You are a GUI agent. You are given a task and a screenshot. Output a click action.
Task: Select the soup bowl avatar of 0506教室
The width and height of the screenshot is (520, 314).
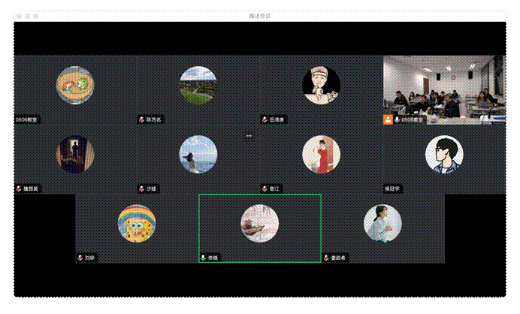(x=75, y=85)
